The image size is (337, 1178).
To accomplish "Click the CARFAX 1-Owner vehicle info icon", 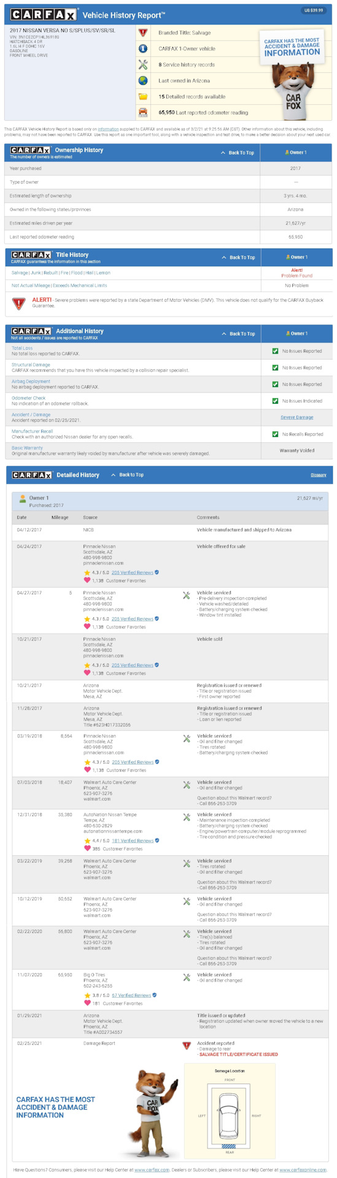I will pos(143,48).
